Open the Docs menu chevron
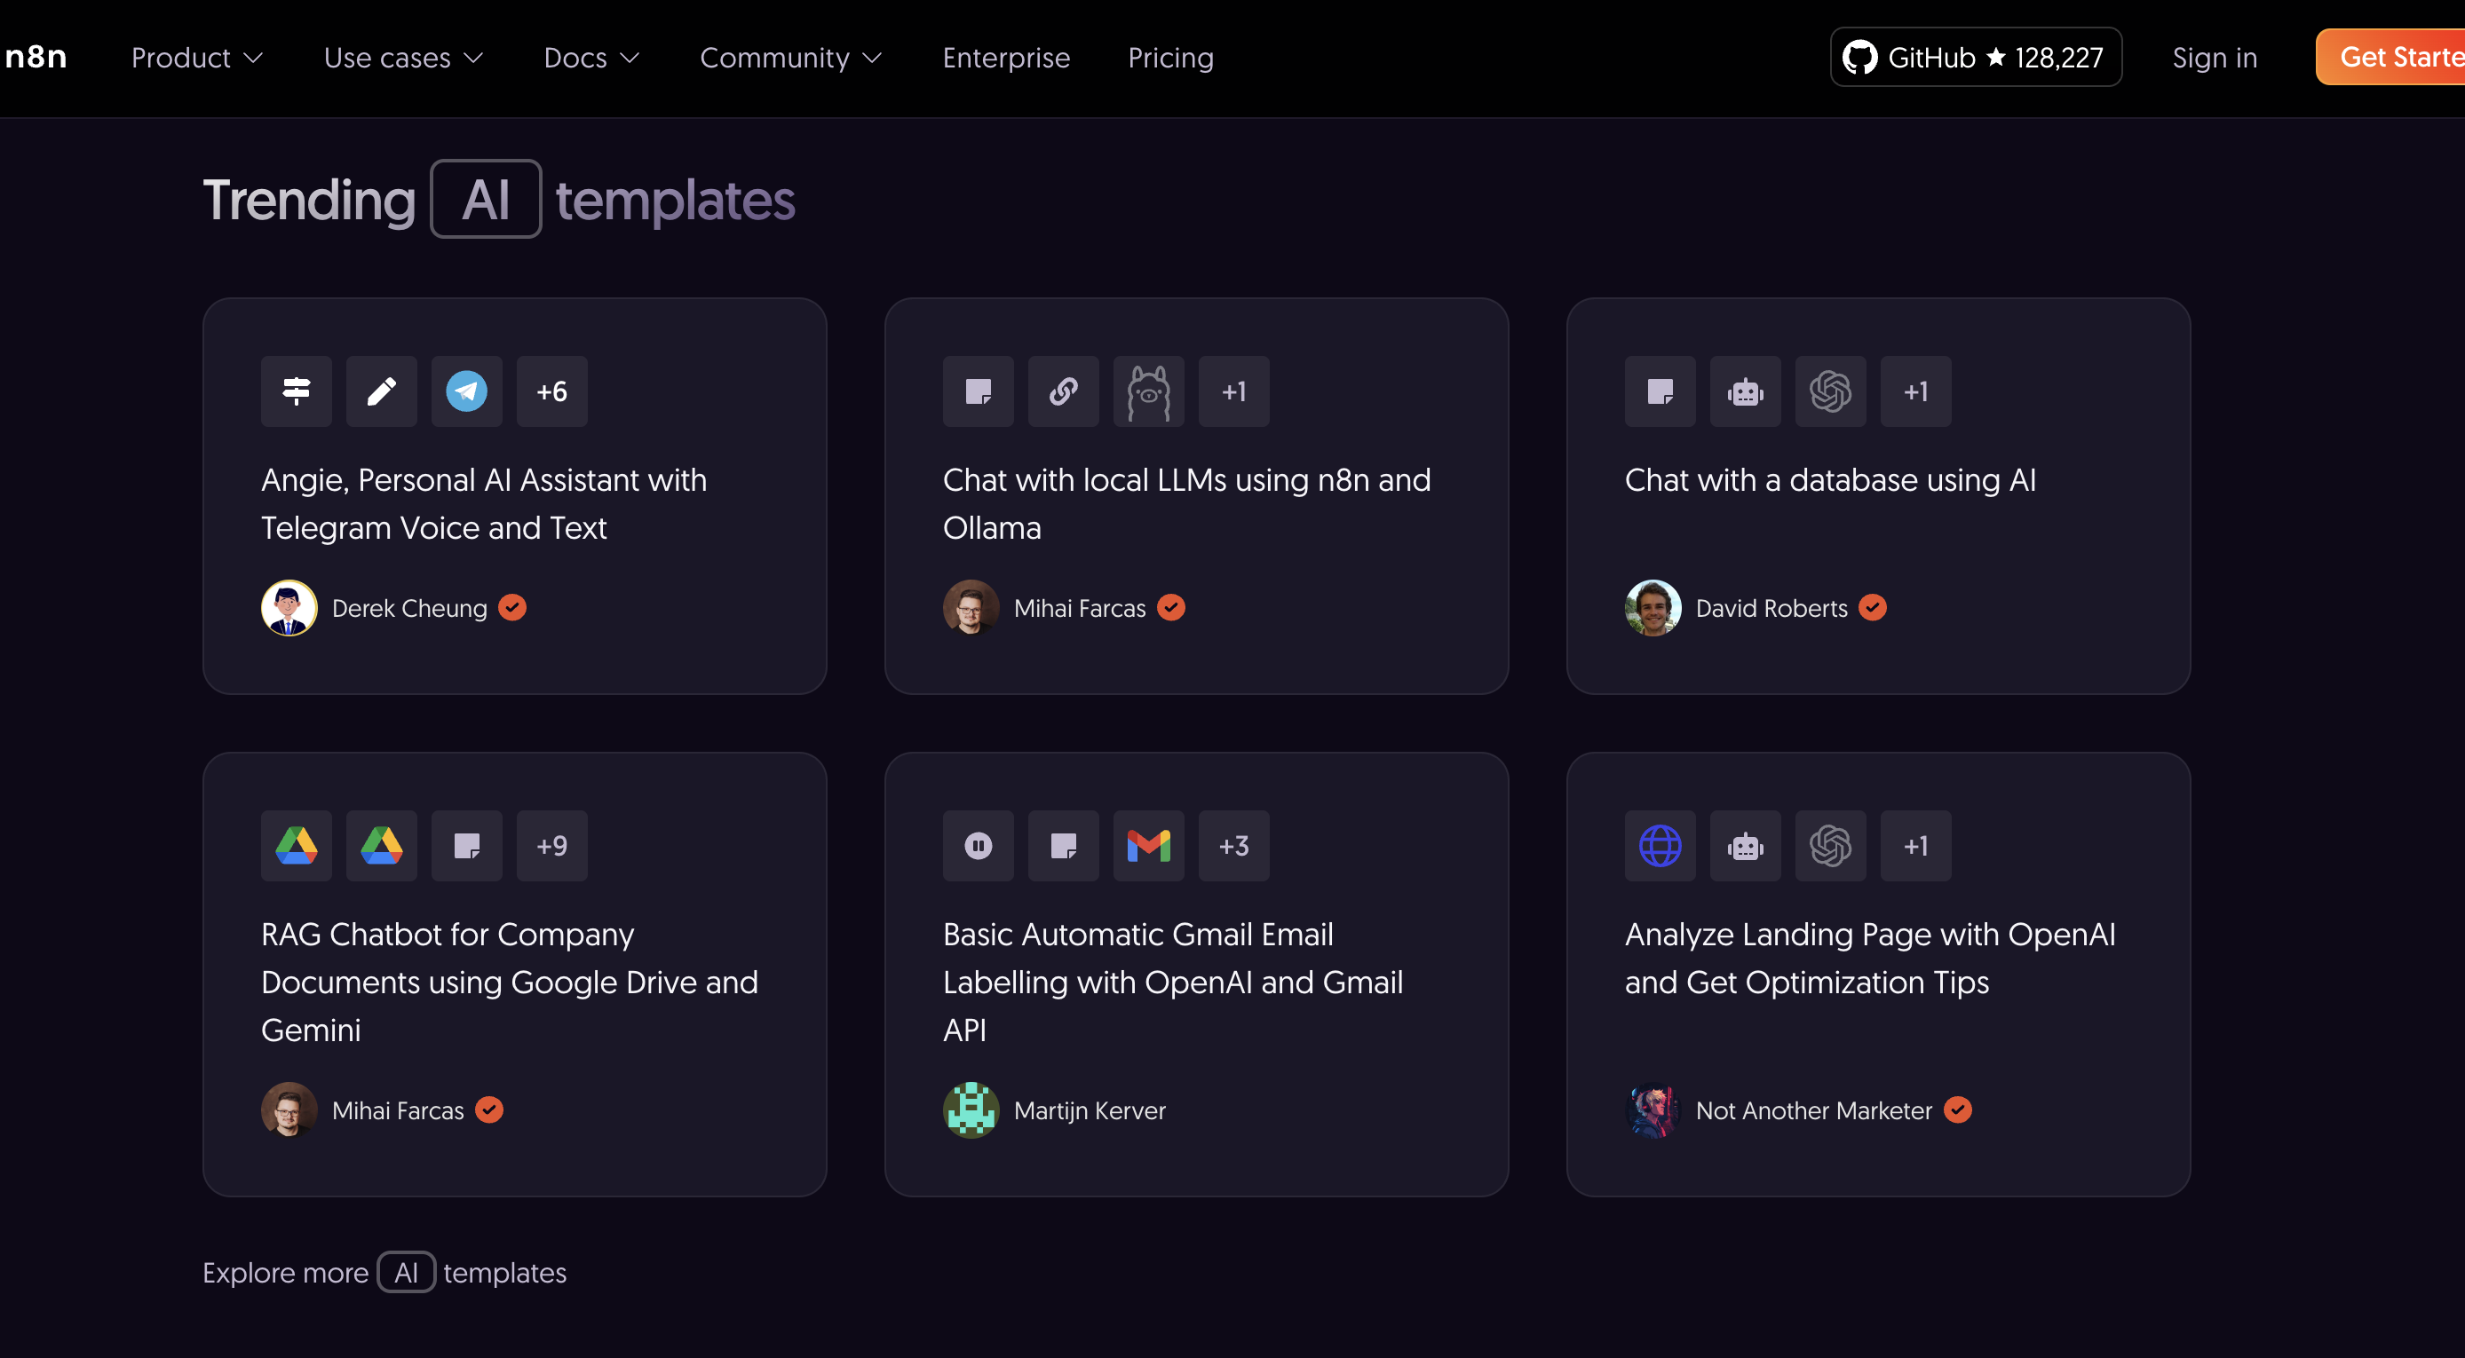The image size is (2465, 1358). click(x=630, y=58)
